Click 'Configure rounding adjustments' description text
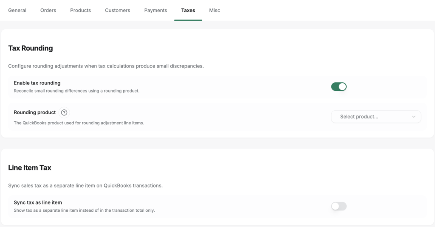 [x=106, y=66]
